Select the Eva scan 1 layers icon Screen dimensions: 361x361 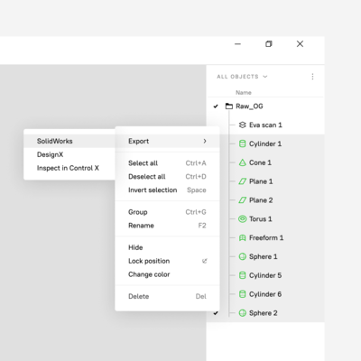(x=242, y=125)
